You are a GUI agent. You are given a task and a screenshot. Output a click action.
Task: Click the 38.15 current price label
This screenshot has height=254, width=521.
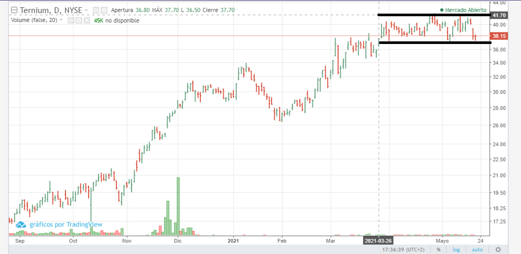[x=498, y=36]
